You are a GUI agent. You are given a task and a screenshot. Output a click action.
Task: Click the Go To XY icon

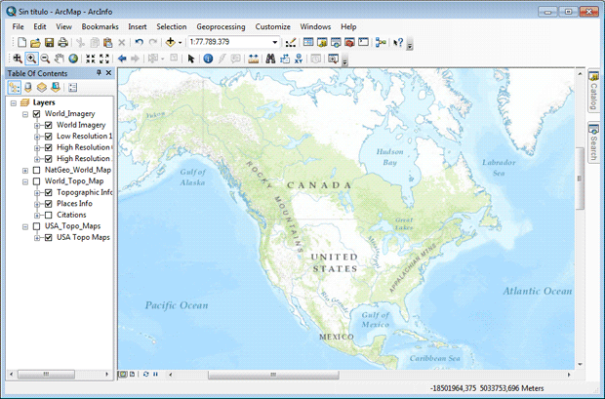coord(299,59)
